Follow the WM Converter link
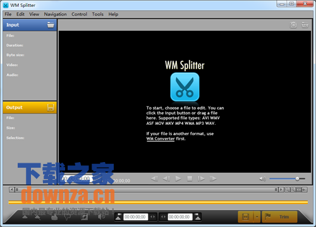This screenshot has height=227, width=316. click(x=161, y=139)
